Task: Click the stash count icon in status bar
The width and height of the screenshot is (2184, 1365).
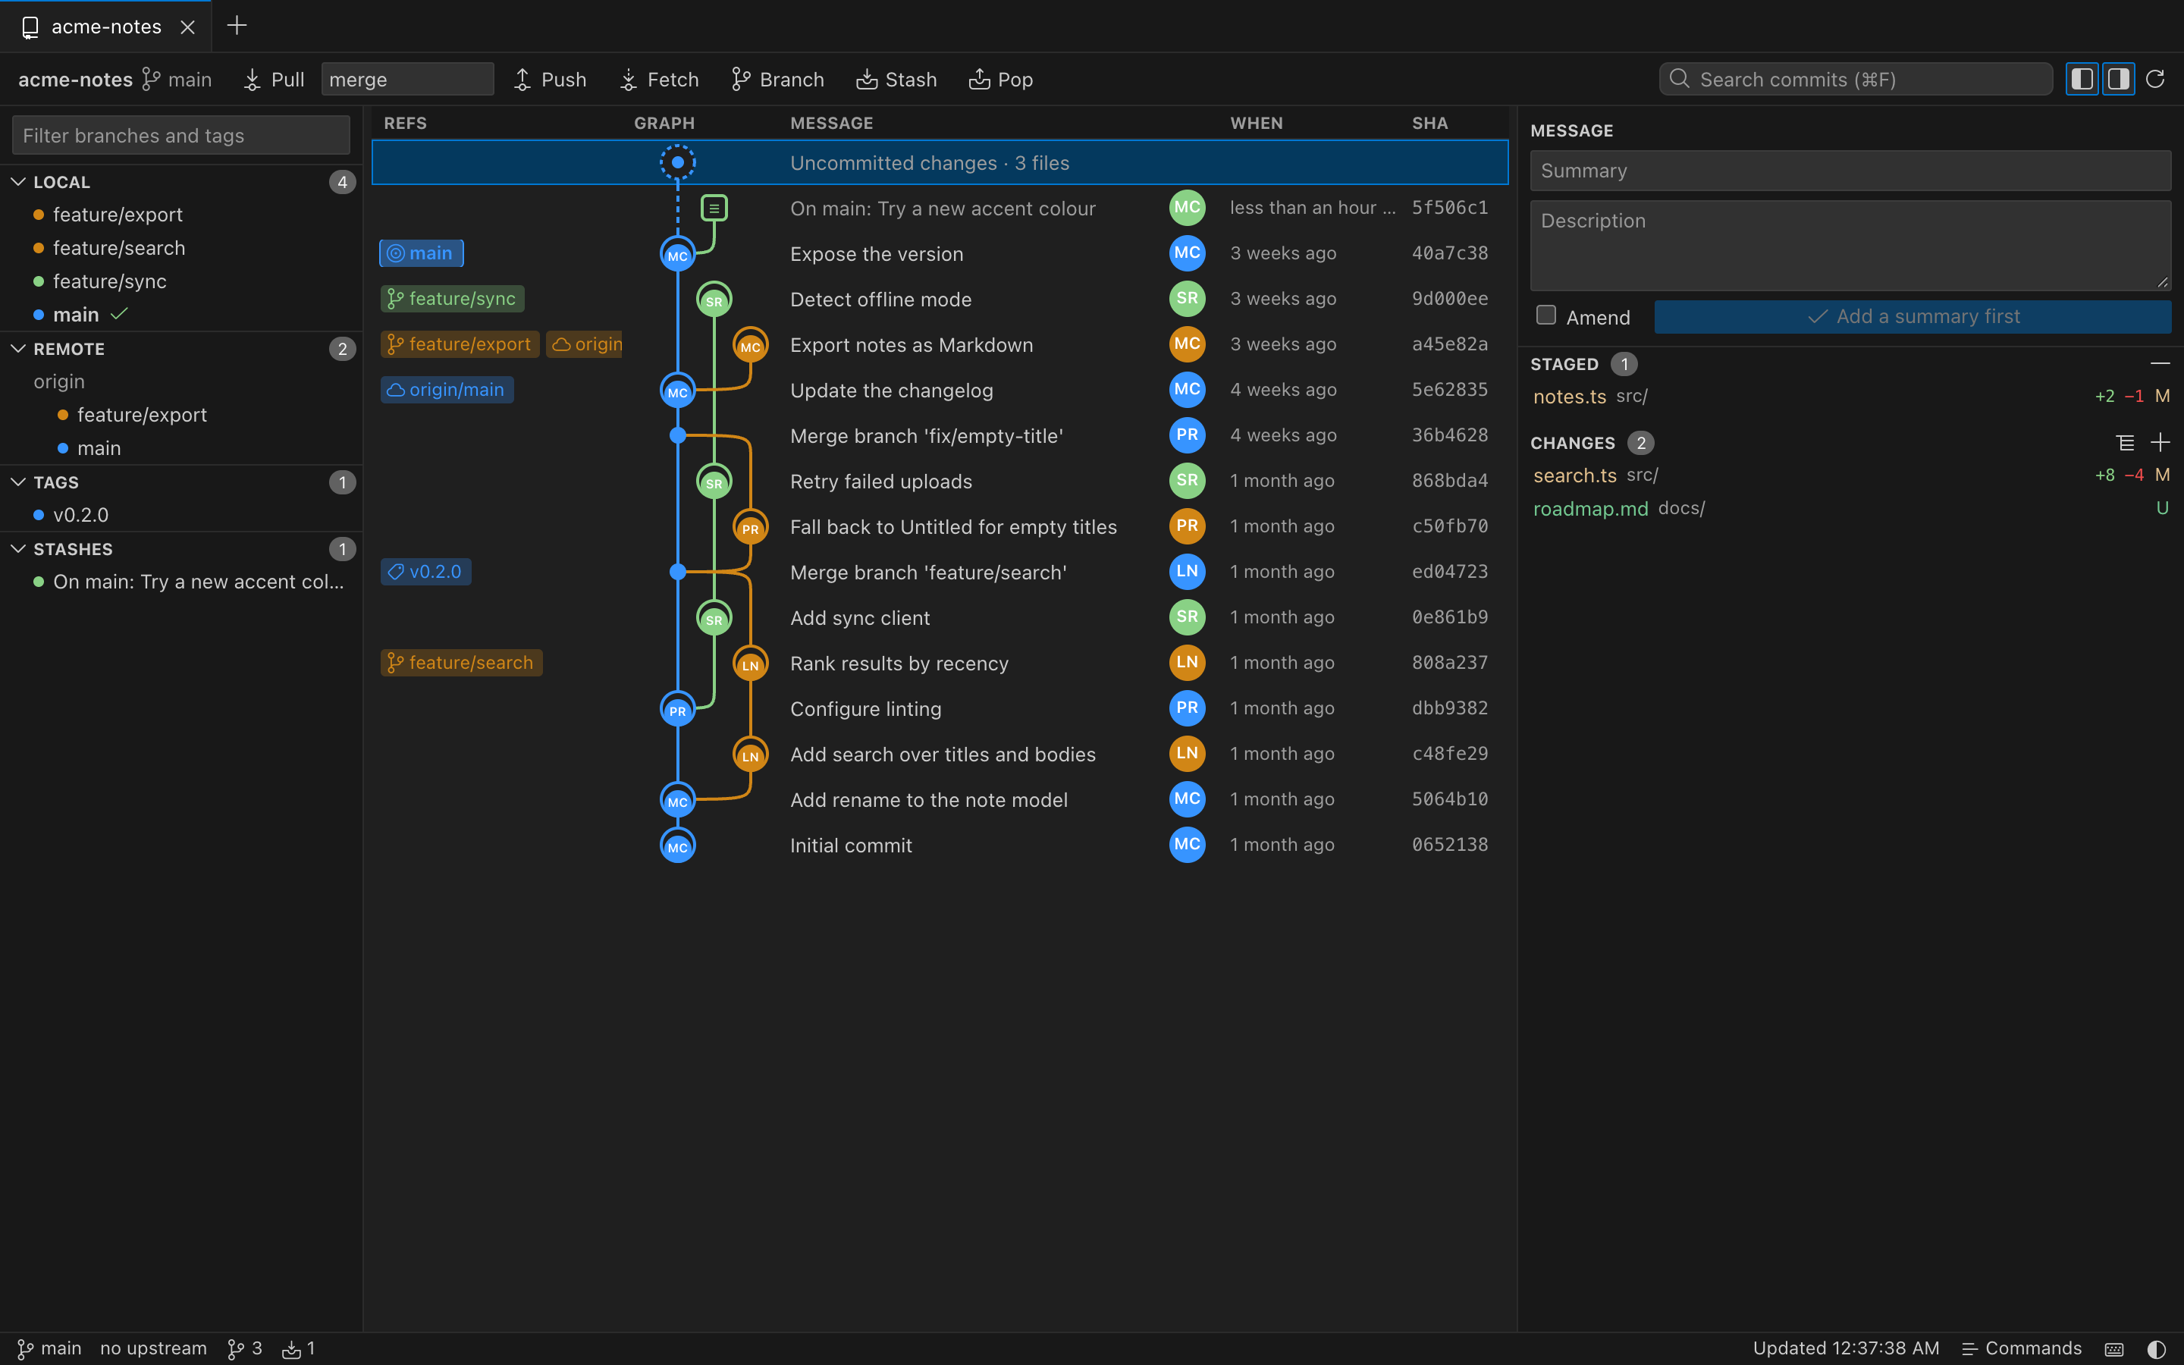Action: [299, 1349]
